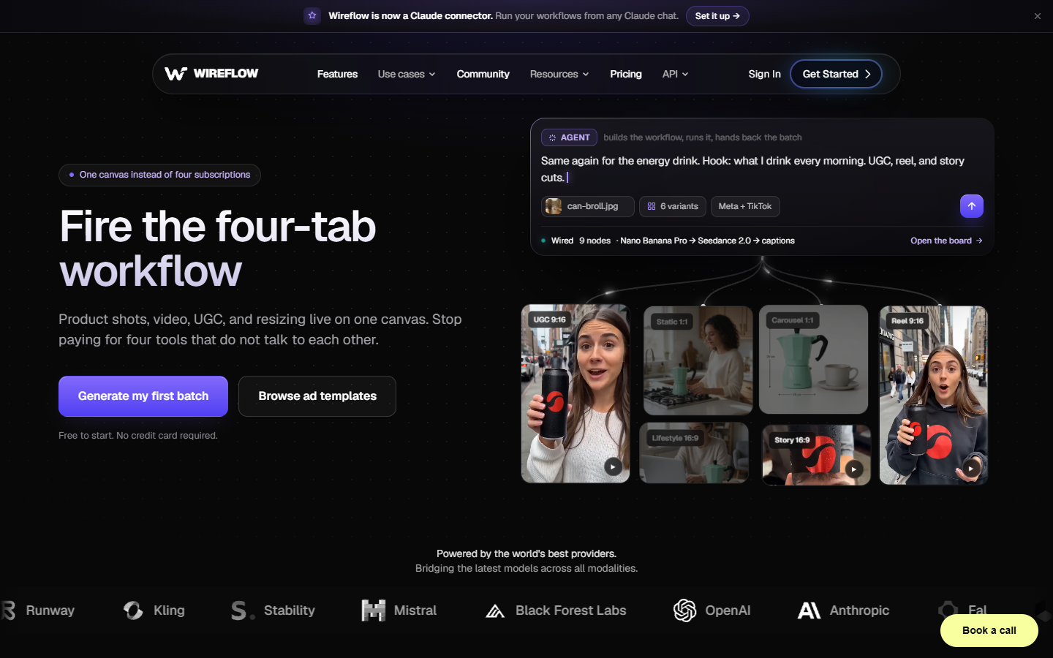Click 'Free to start. No credit card required.' text

pos(138,436)
